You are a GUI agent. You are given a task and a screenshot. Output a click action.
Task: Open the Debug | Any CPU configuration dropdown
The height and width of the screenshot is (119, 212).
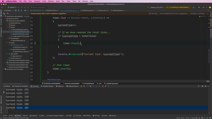point(157,7)
